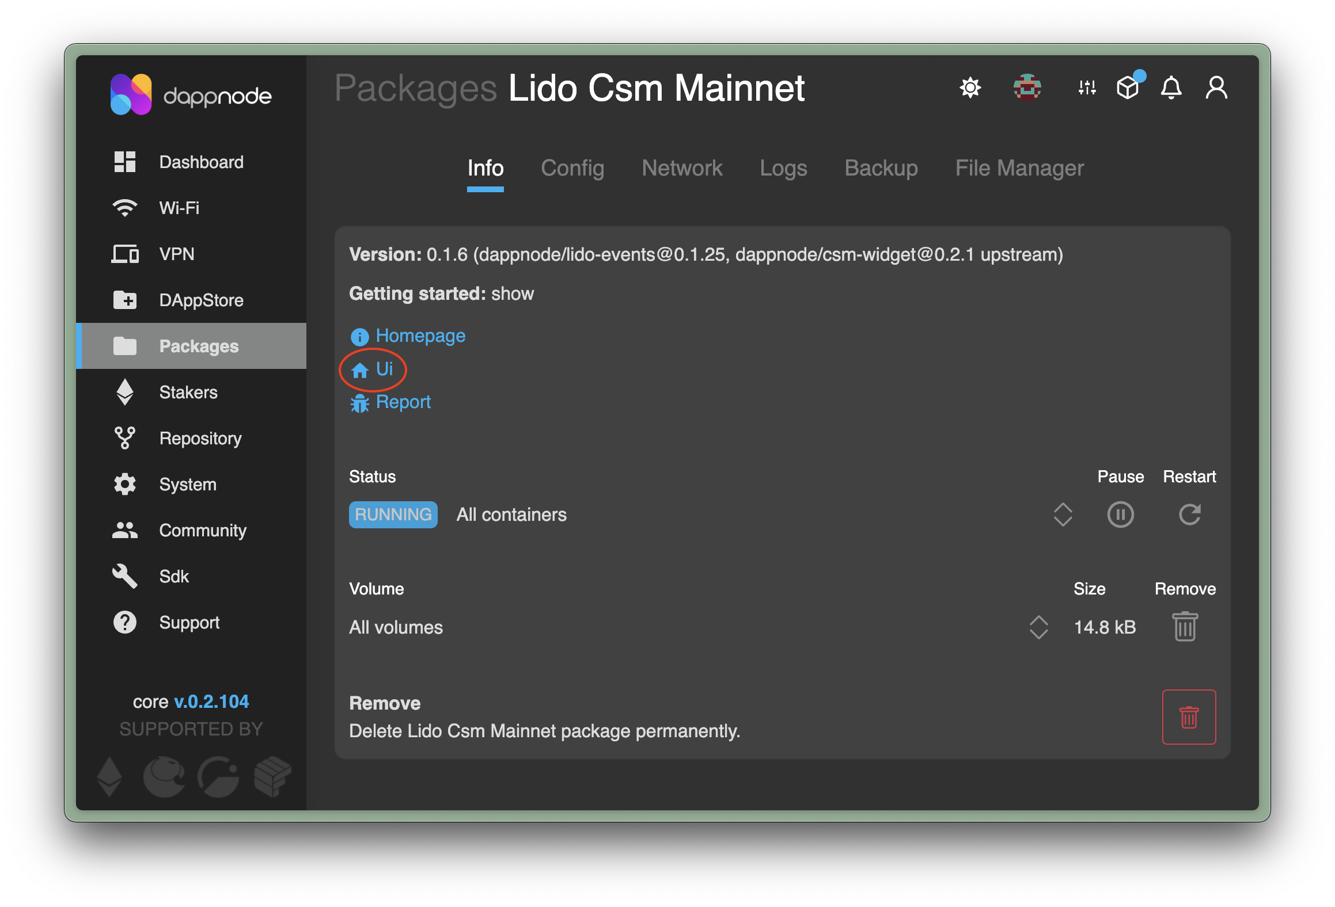Click the Wi-Fi signal icon
Screen dimensions: 1335x907
[x=124, y=208]
